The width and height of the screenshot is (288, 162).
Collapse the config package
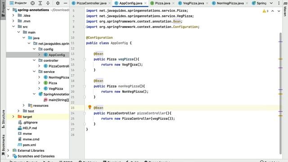click(x=34, y=49)
